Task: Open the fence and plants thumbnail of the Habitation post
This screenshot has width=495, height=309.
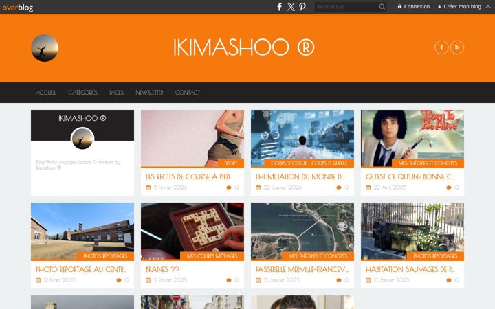Action: (x=412, y=231)
